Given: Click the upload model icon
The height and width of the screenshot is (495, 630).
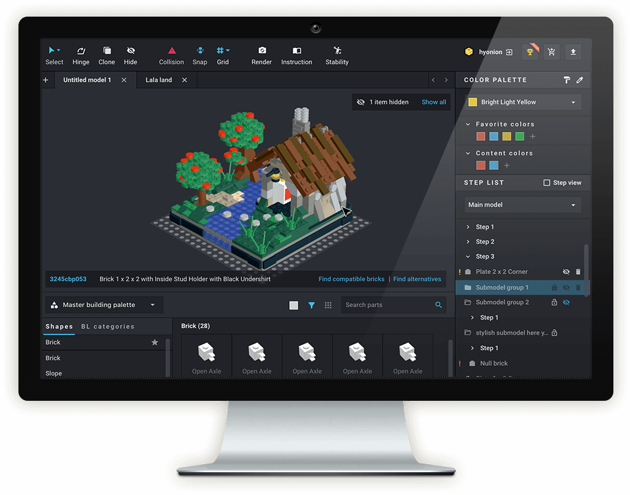Looking at the screenshot, I should (x=573, y=52).
